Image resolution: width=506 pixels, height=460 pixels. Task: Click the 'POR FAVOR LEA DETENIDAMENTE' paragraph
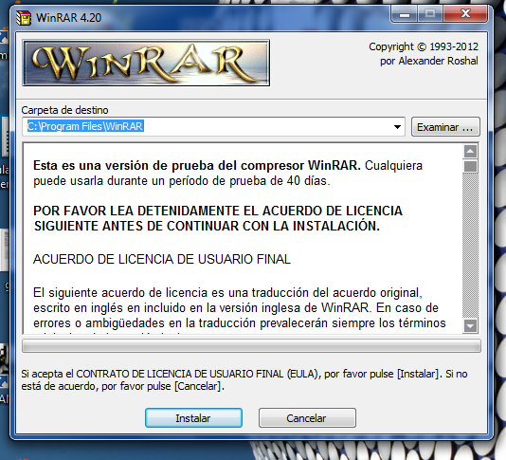(x=218, y=218)
